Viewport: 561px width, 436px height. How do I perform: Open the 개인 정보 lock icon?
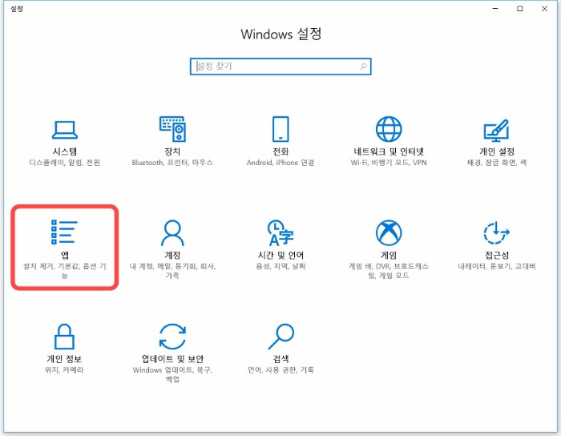point(64,336)
